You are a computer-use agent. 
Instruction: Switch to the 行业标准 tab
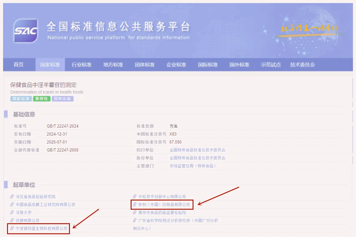click(82, 65)
